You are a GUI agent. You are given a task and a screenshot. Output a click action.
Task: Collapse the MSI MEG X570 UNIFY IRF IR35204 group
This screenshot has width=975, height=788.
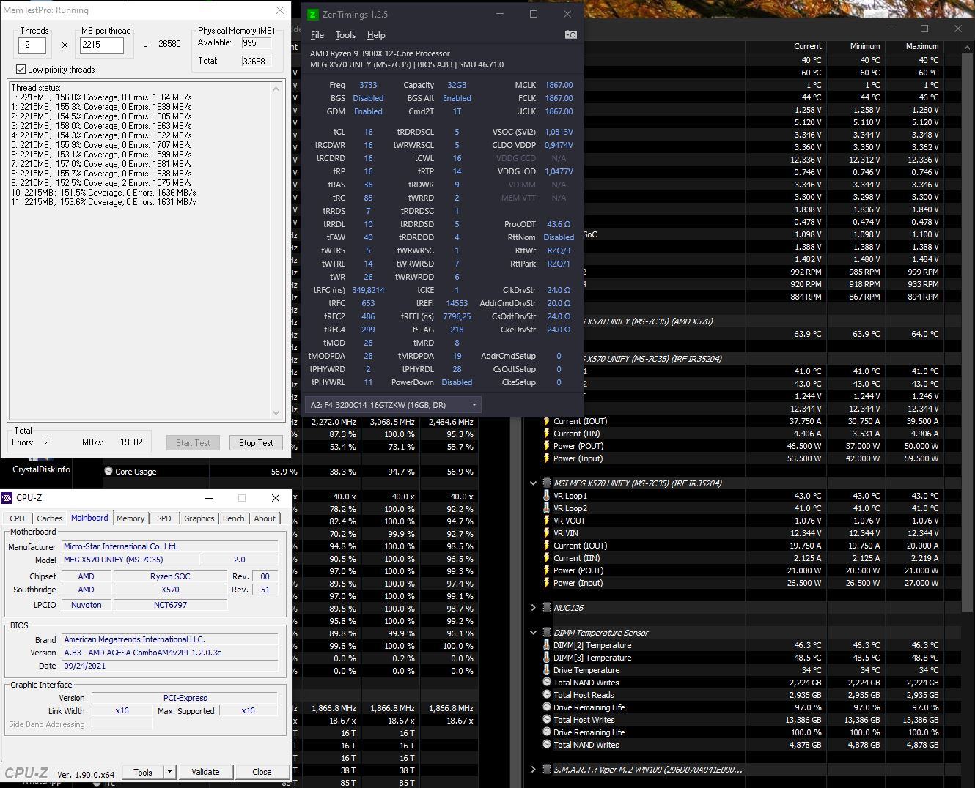[x=533, y=483]
